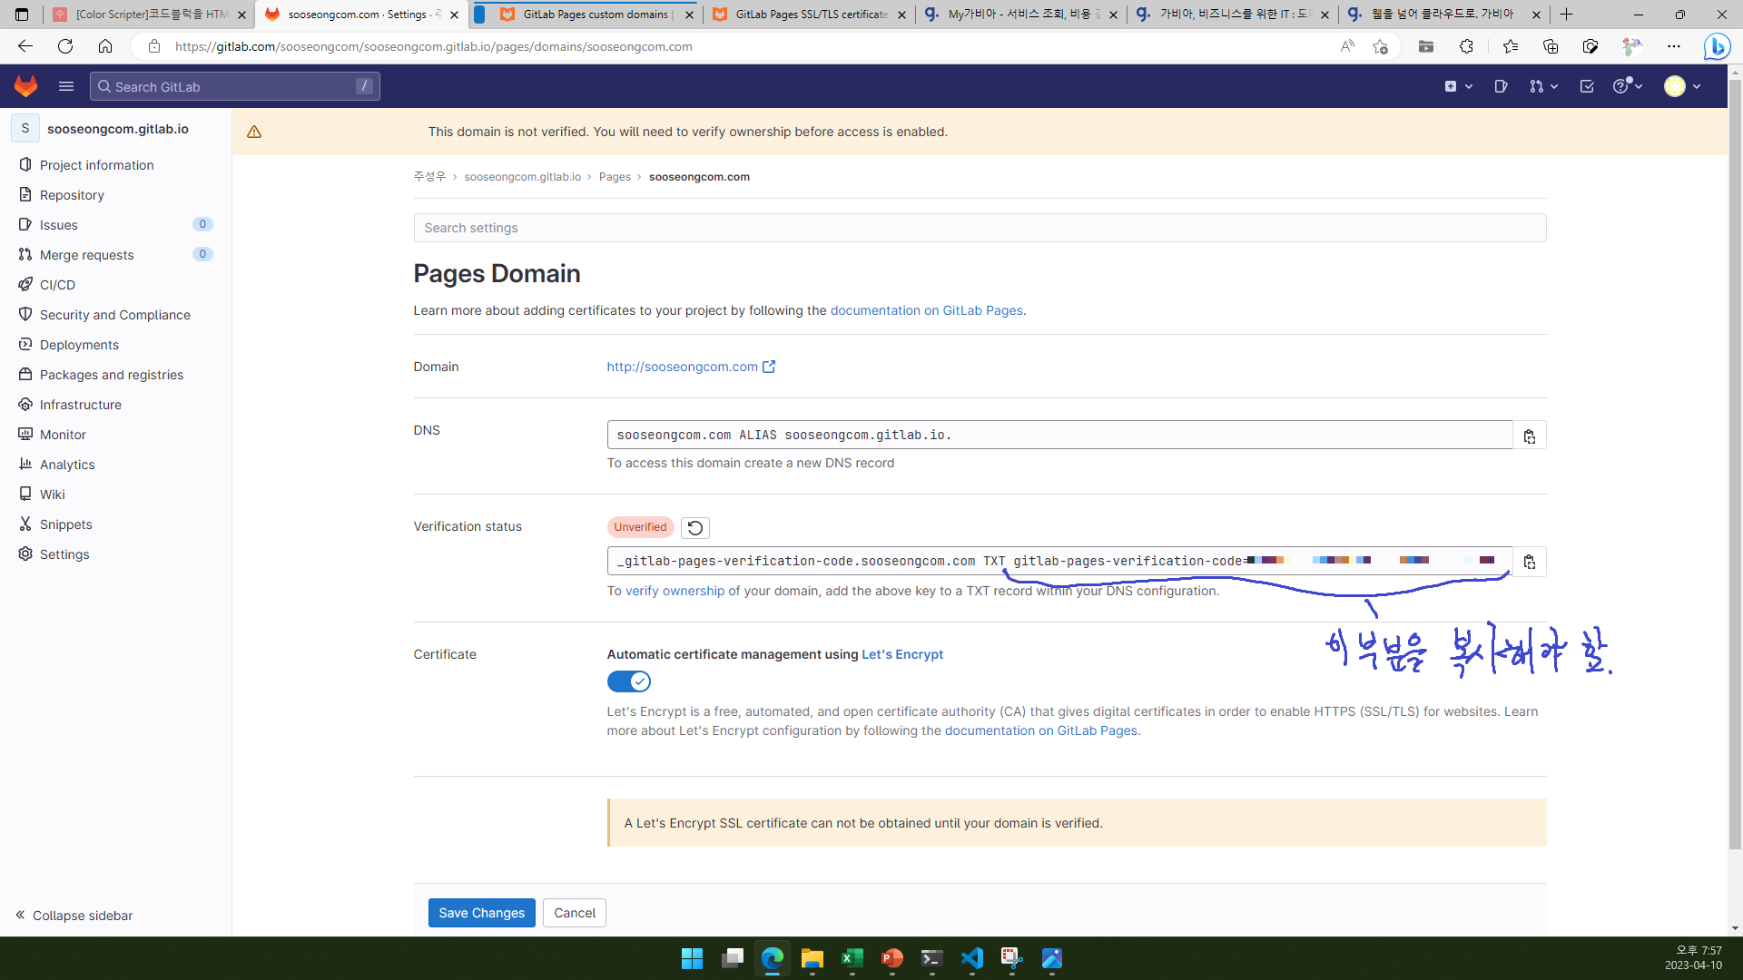Enable automatic certificate management toggle
This screenshot has height=980, width=1743.
tap(628, 681)
